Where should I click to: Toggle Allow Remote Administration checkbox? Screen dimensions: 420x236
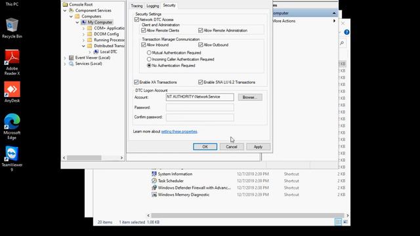(x=201, y=30)
